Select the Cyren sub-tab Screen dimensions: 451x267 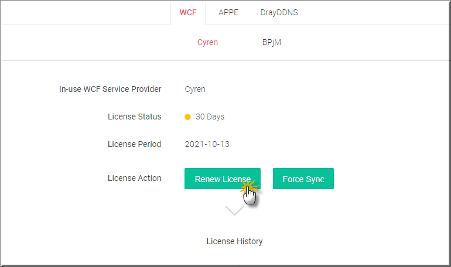tap(207, 43)
